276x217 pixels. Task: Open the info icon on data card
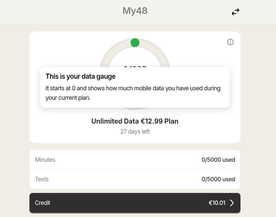pyautogui.click(x=230, y=42)
